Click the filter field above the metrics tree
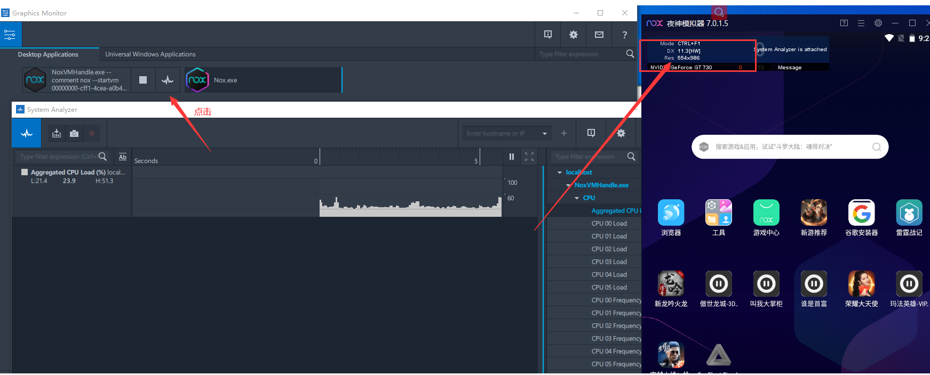Viewport: 930px width, 375px height. pyautogui.click(x=589, y=157)
